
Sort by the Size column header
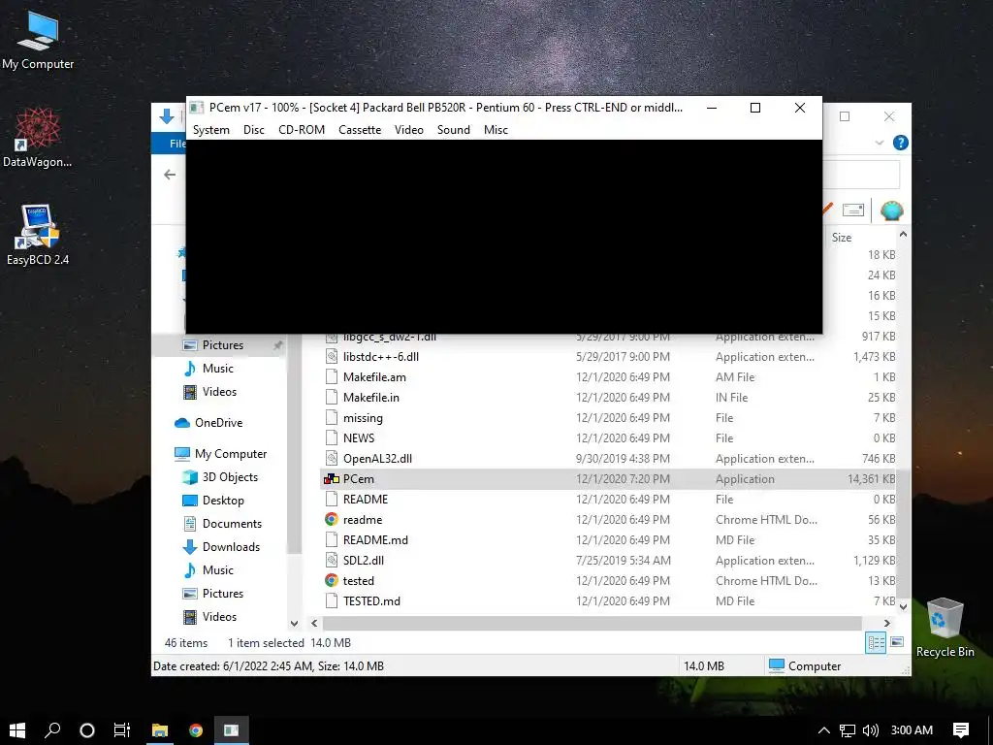pos(841,238)
